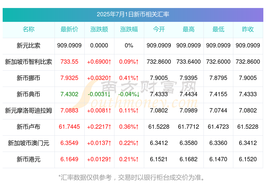Click change amount -0.0031↓

99,94
